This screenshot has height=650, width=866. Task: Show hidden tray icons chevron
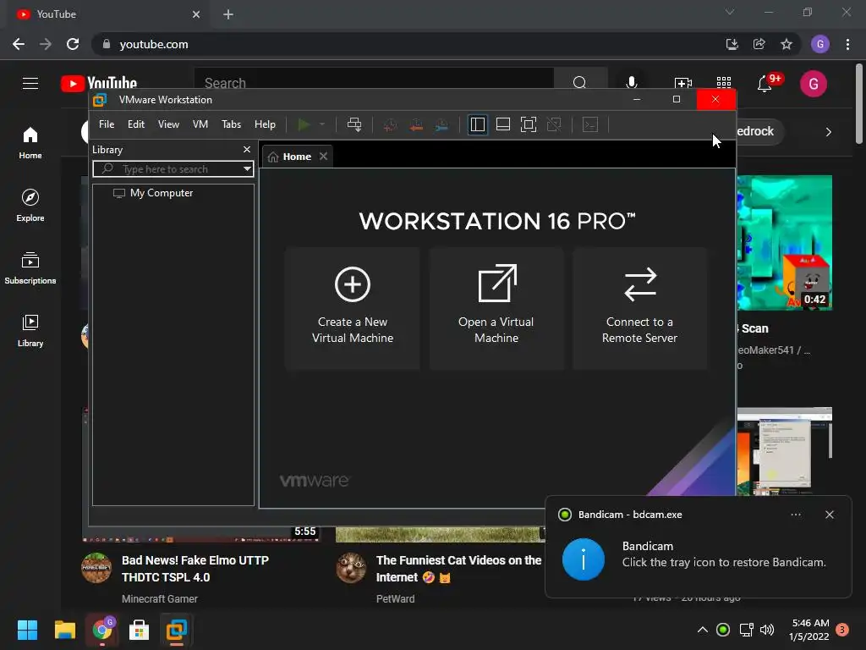coord(703,630)
